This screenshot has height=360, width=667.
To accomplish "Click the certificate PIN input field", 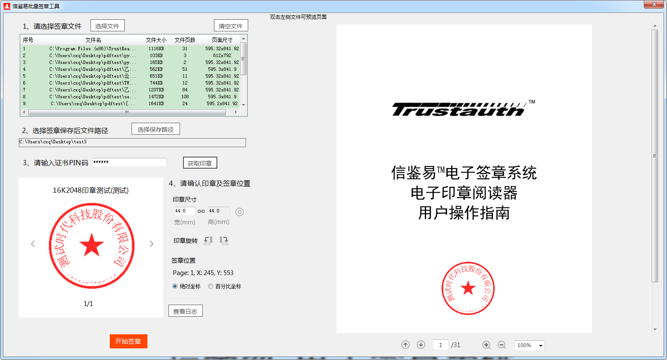I will point(129,162).
